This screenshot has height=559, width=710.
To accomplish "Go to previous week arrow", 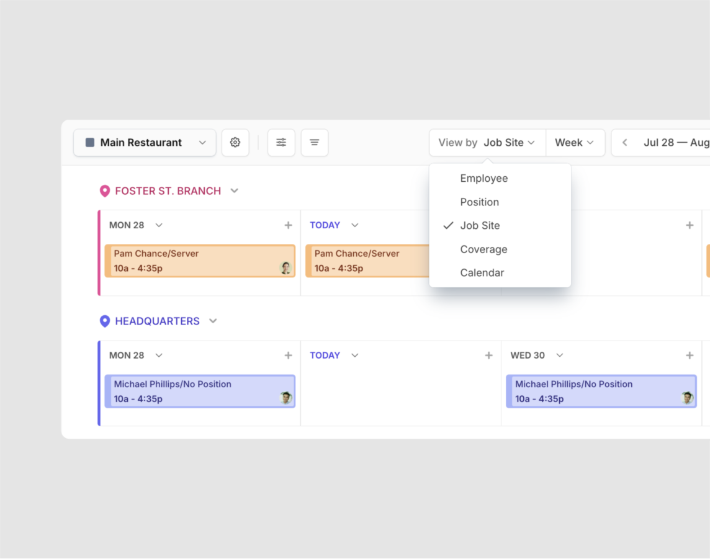I will point(625,143).
